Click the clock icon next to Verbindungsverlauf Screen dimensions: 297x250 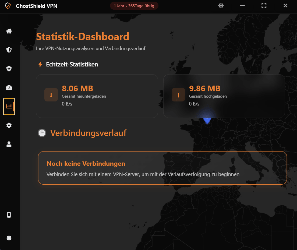tap(42, 133)
